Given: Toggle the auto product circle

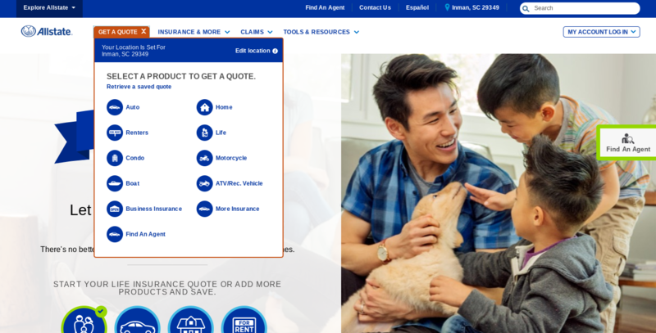Looking at the screenshot, I should pos(137,321).
